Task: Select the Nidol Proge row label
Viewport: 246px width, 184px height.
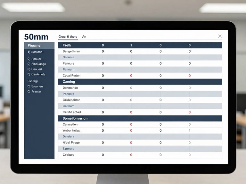Action: click(x=71, y=143)
